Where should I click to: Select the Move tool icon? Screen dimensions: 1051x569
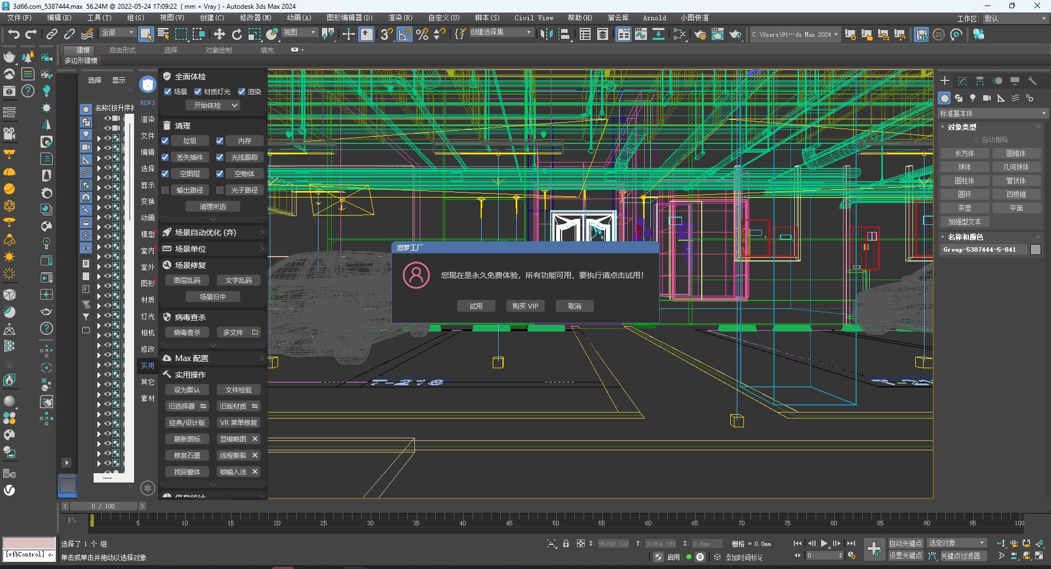click(x=220, y=34)
